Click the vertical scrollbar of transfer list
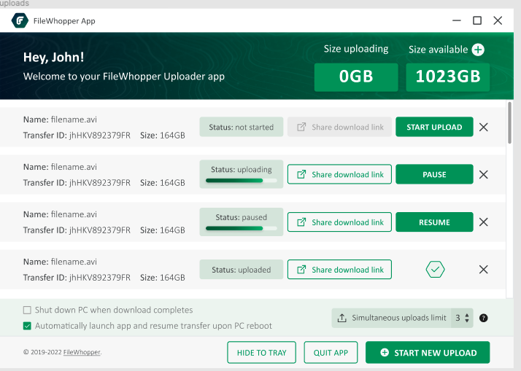The width and height of the screenshot is (521, 371). [x=510, y=122]
